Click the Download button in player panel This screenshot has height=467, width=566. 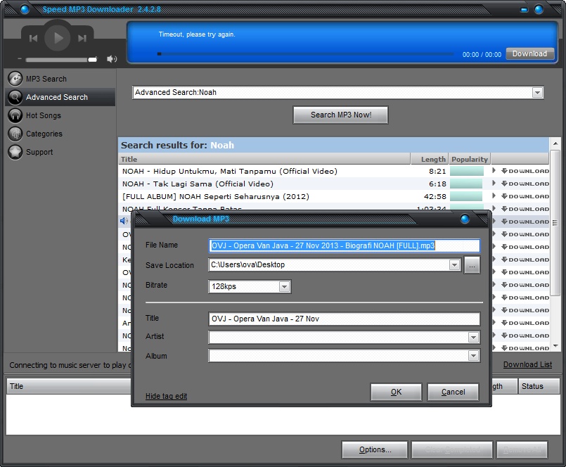pos(529,53)
